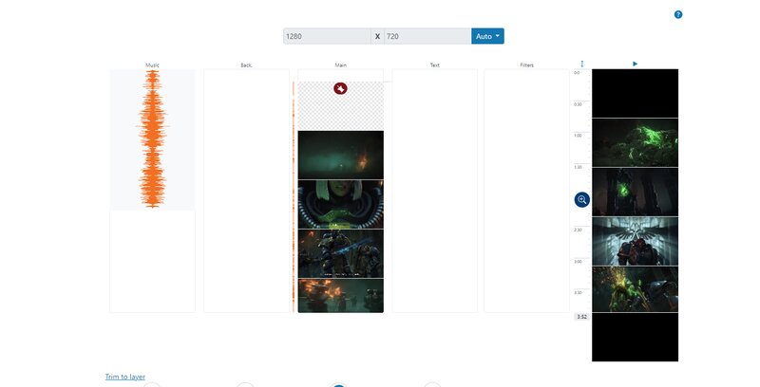Open the help question mark icon

[678, 14]
